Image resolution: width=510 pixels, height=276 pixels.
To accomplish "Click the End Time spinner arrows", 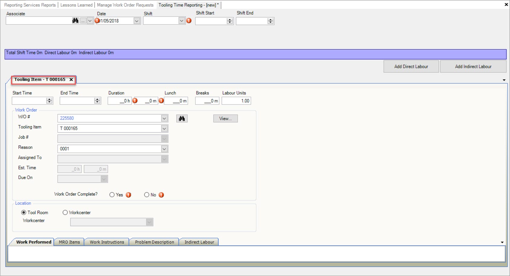I will pos(97,101).
